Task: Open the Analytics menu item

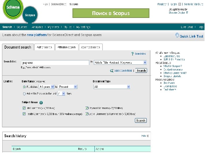Action: click(x=37, y=27)
